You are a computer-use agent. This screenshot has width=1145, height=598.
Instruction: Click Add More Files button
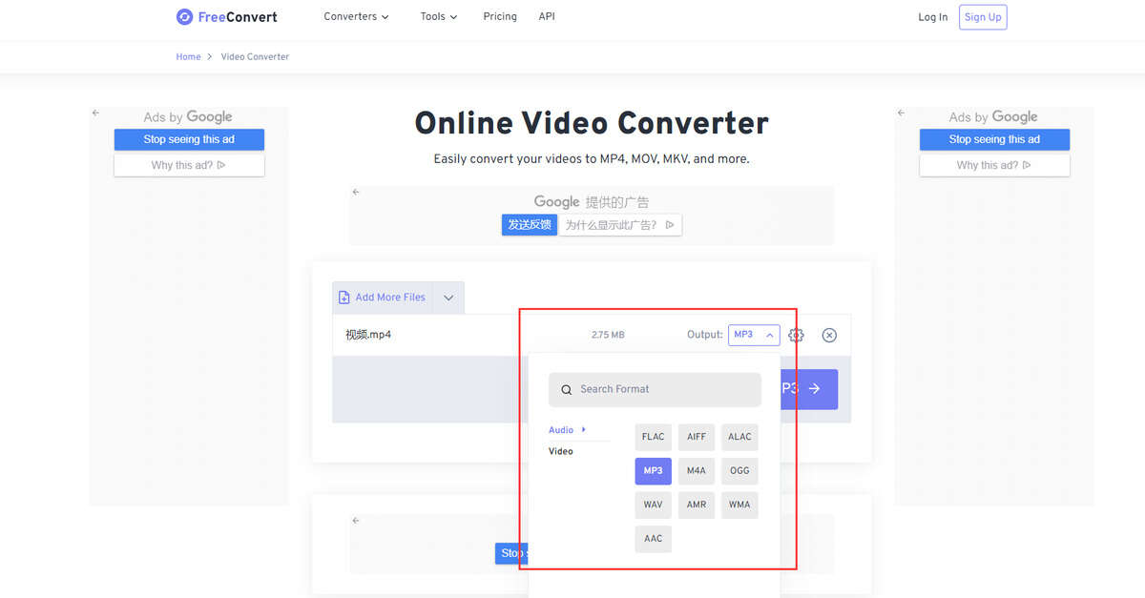pos(382,298)
